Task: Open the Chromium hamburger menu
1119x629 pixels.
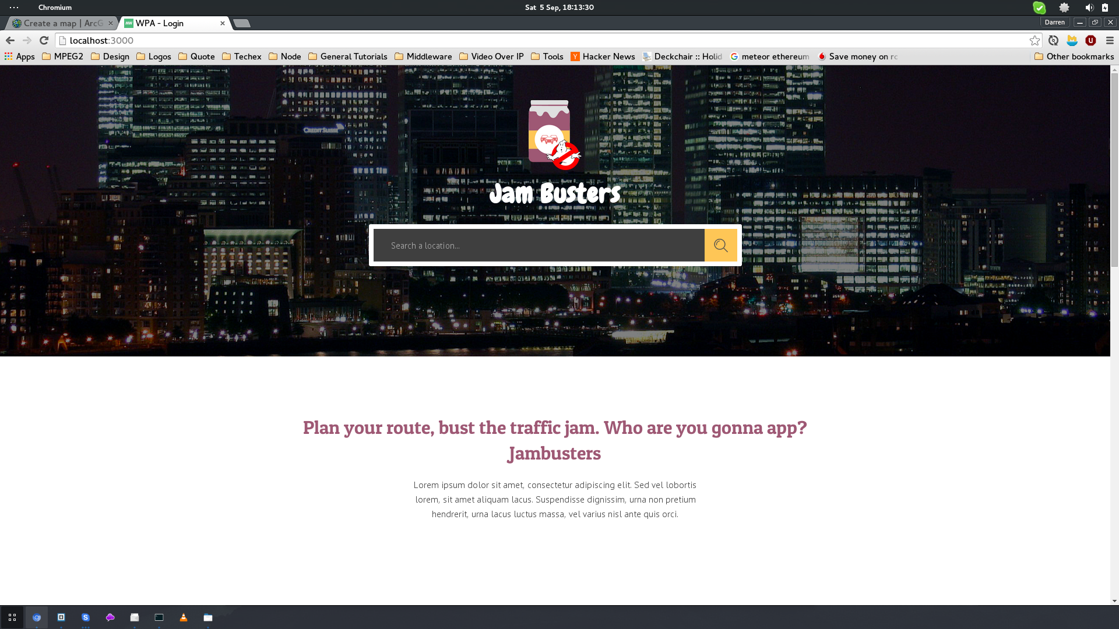Action: pos(1110,40)
